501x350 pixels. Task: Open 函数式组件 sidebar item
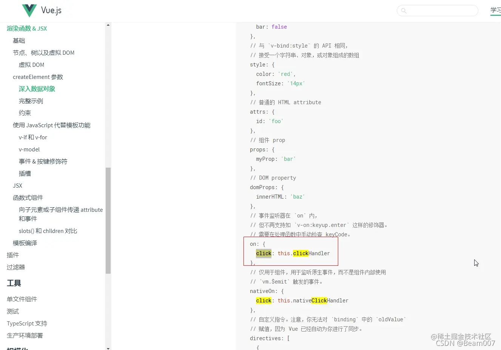(28, 197)
